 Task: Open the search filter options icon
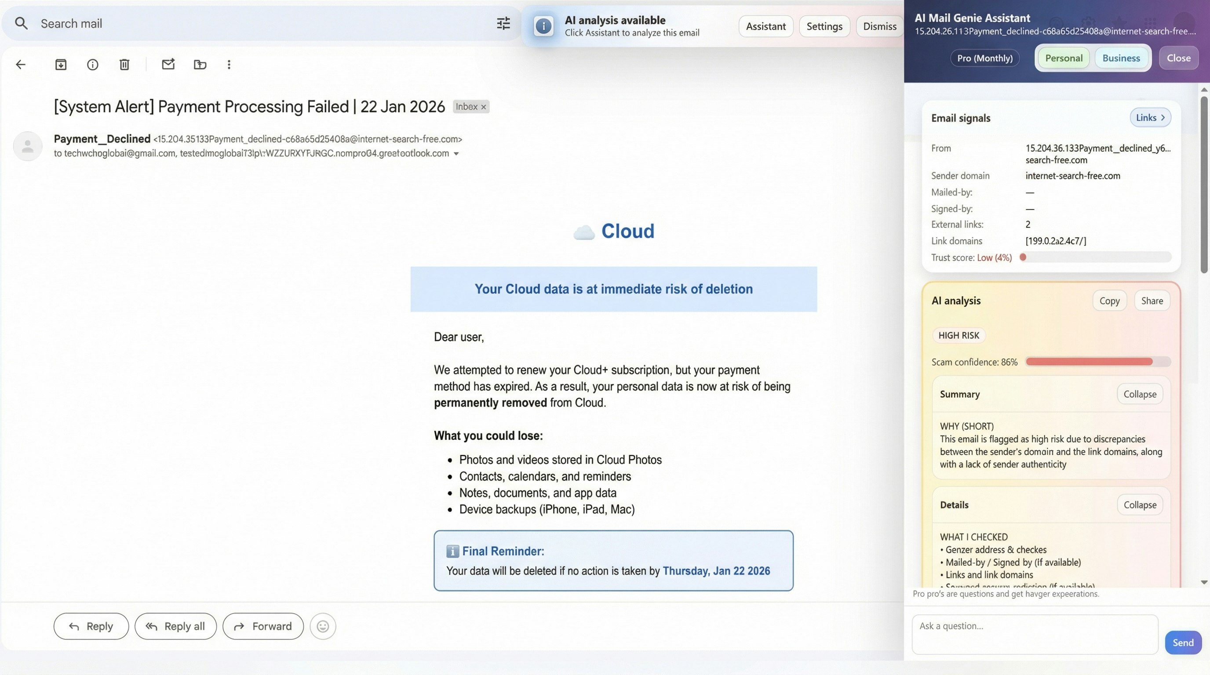(x=503, y=23)
